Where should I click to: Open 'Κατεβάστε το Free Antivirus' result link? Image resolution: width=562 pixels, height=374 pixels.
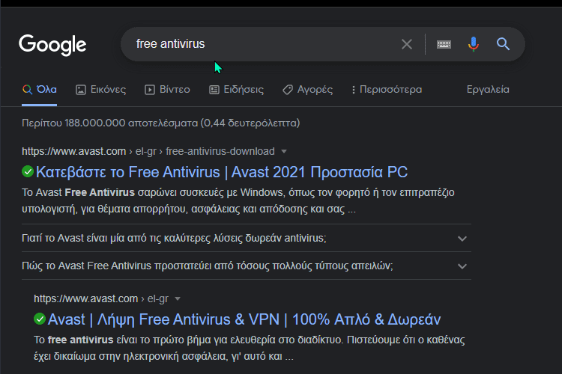tap(222, 172)
